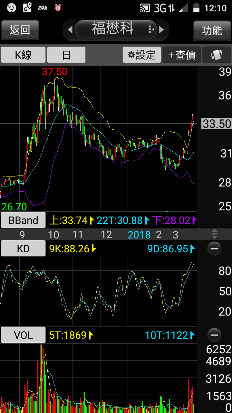Tap the cast screen status icon
The width and height of the screenshot is (232, 413).
coord(145,8)
